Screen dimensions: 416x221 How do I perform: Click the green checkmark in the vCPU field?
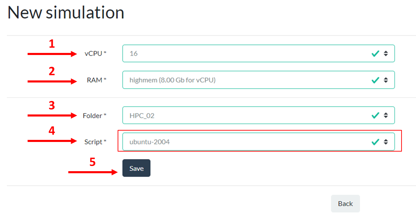point(376,53)
